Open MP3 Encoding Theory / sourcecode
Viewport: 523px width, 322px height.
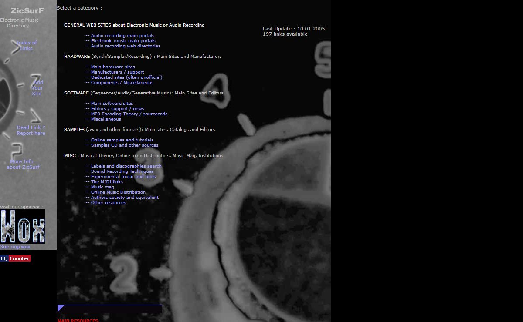pyautogui.click(x=129, y=114)
